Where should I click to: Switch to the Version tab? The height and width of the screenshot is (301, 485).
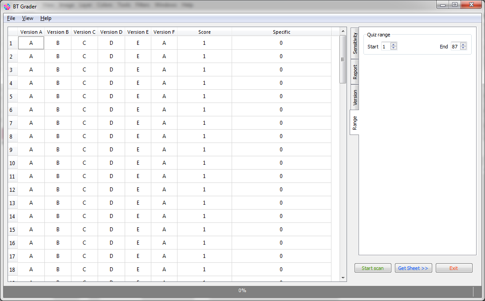click(x=355, y=98)
